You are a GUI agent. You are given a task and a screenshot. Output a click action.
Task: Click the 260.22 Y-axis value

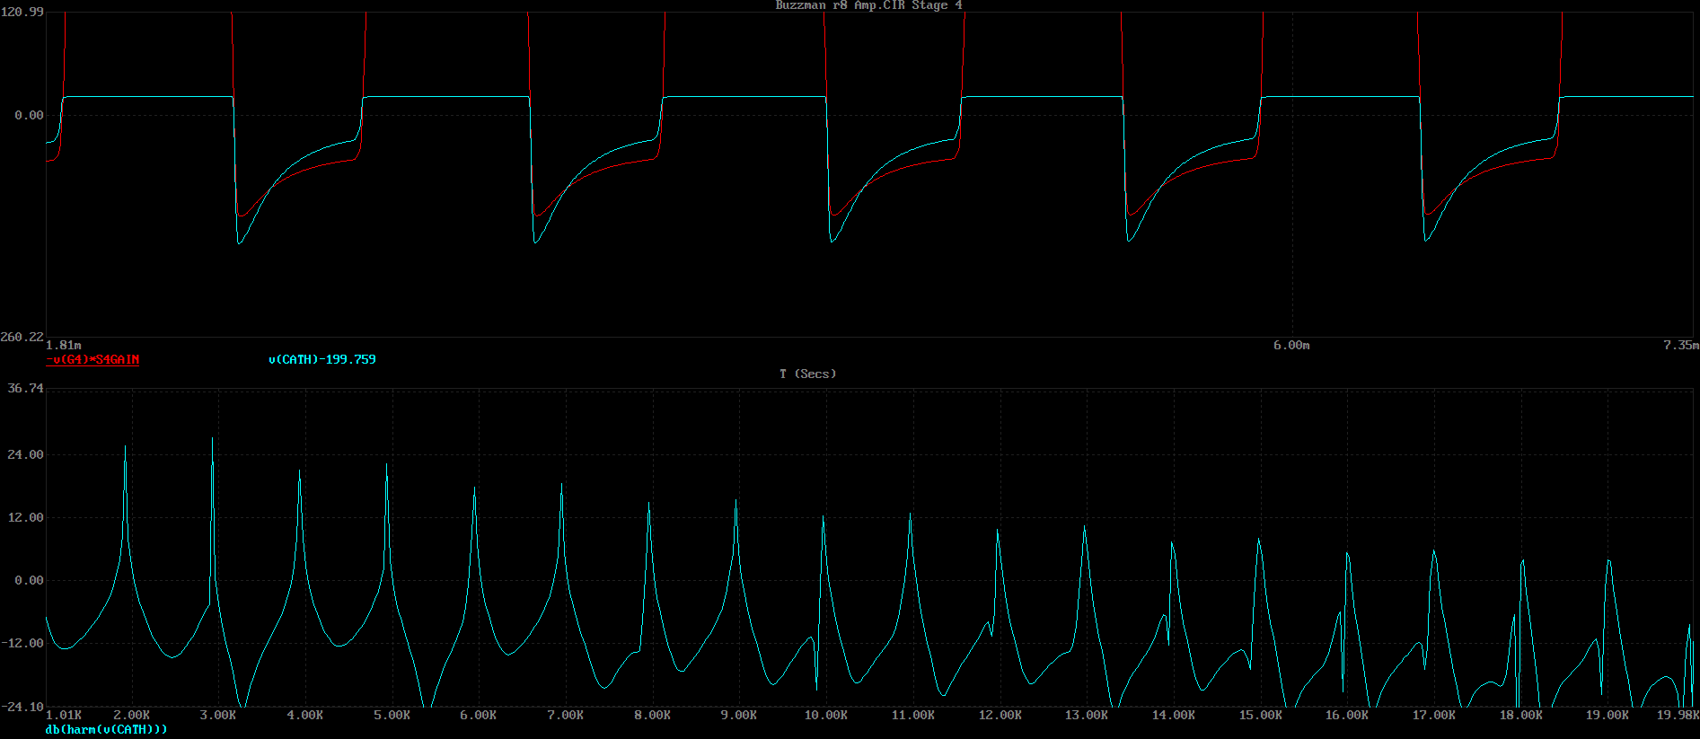[x=22, y=337]
